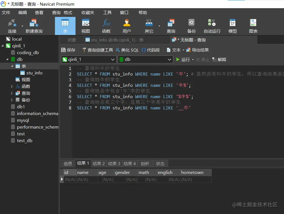Open the Charts (图表) toolbar icon

coord(253,26)
